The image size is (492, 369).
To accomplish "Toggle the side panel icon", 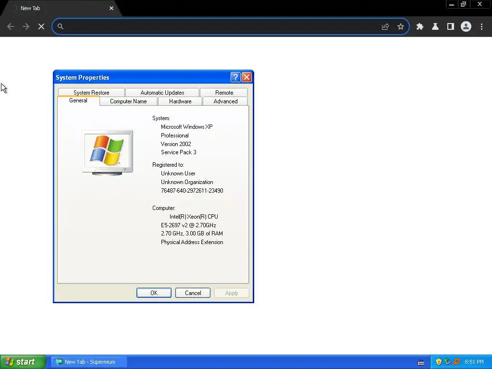I will pos(451,27).
